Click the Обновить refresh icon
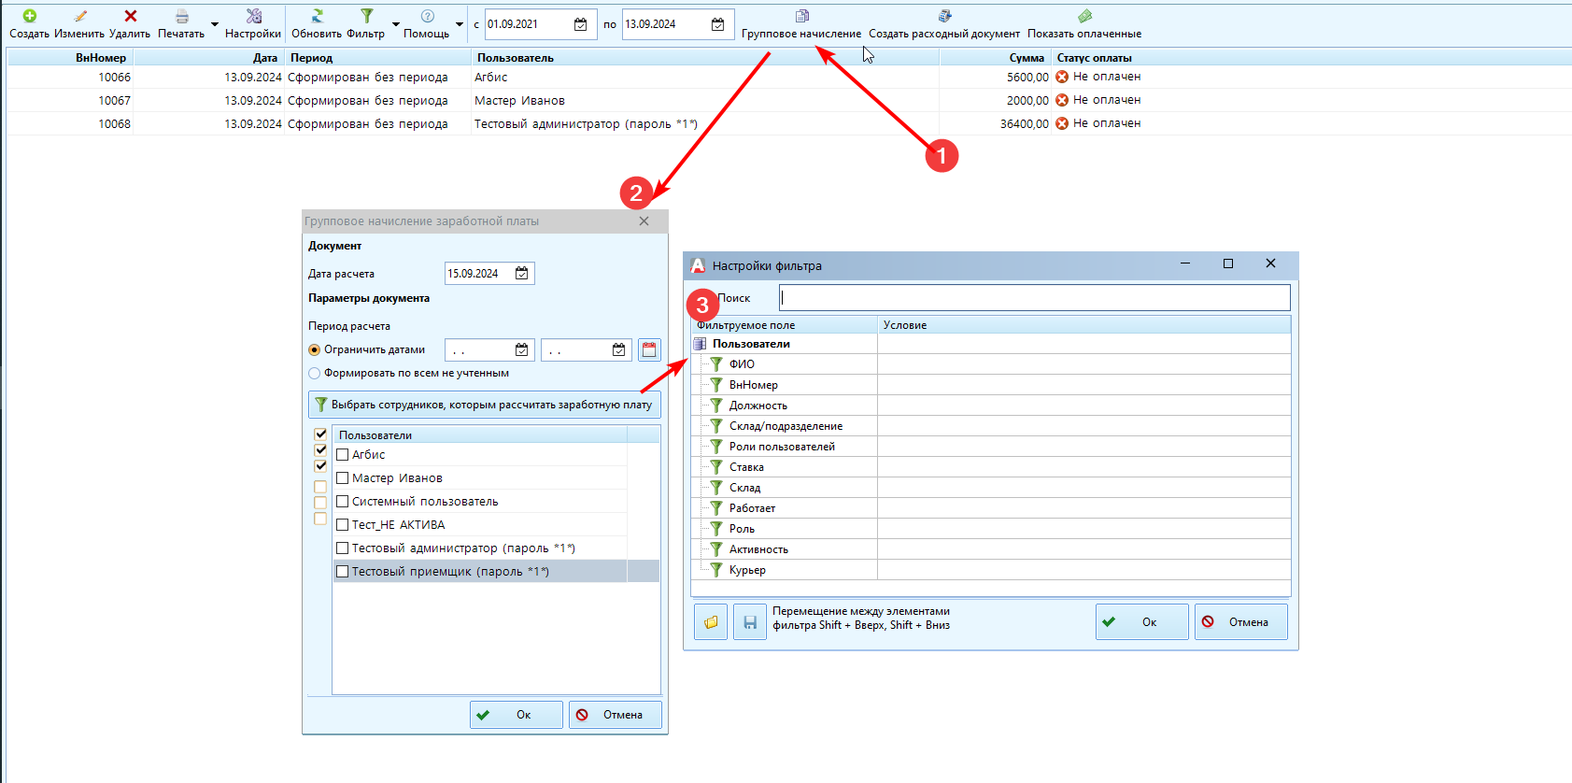1572x783 pixels. click(317, 17)
